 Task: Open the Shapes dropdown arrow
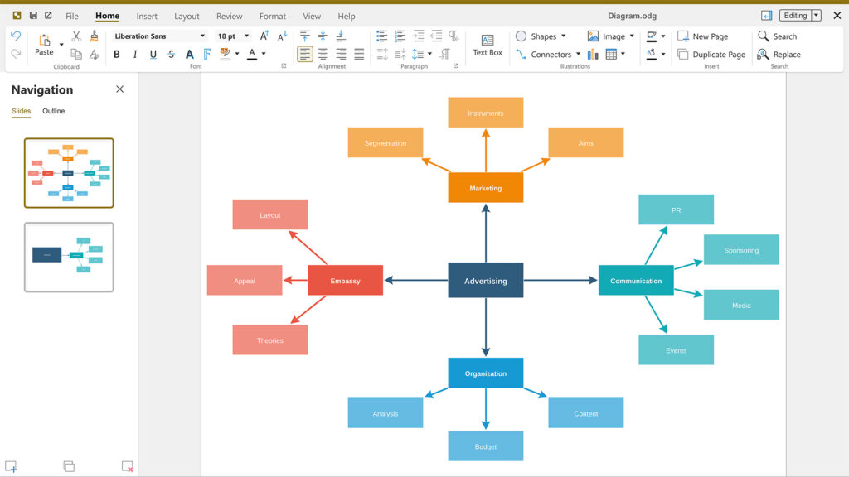click(564, 36)
